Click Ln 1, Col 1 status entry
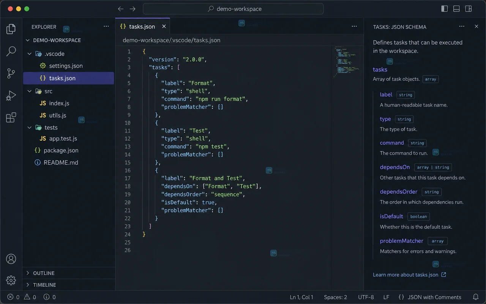486x304 pixels. pyautogui.click(x=301, y=297)
